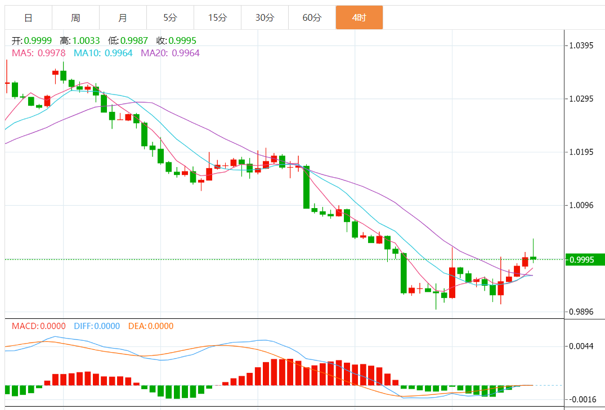This screenshot has width=605, height=410.
Task: Click the 1.0096 price axis label
Action: point(581,206)
